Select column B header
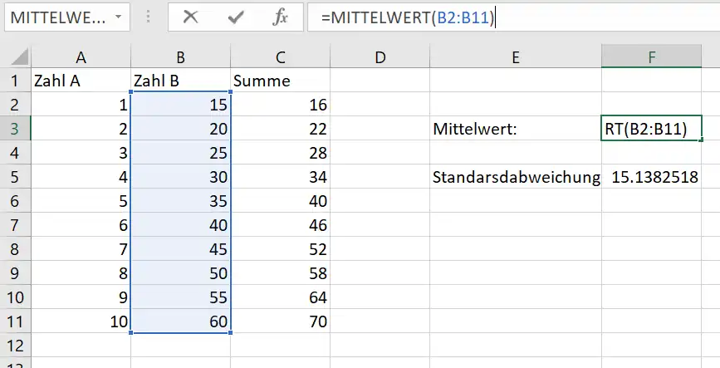 [180, 57]
